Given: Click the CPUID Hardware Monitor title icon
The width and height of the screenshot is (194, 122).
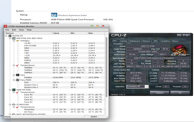Looking at the screenshot, I should (5, 26).
